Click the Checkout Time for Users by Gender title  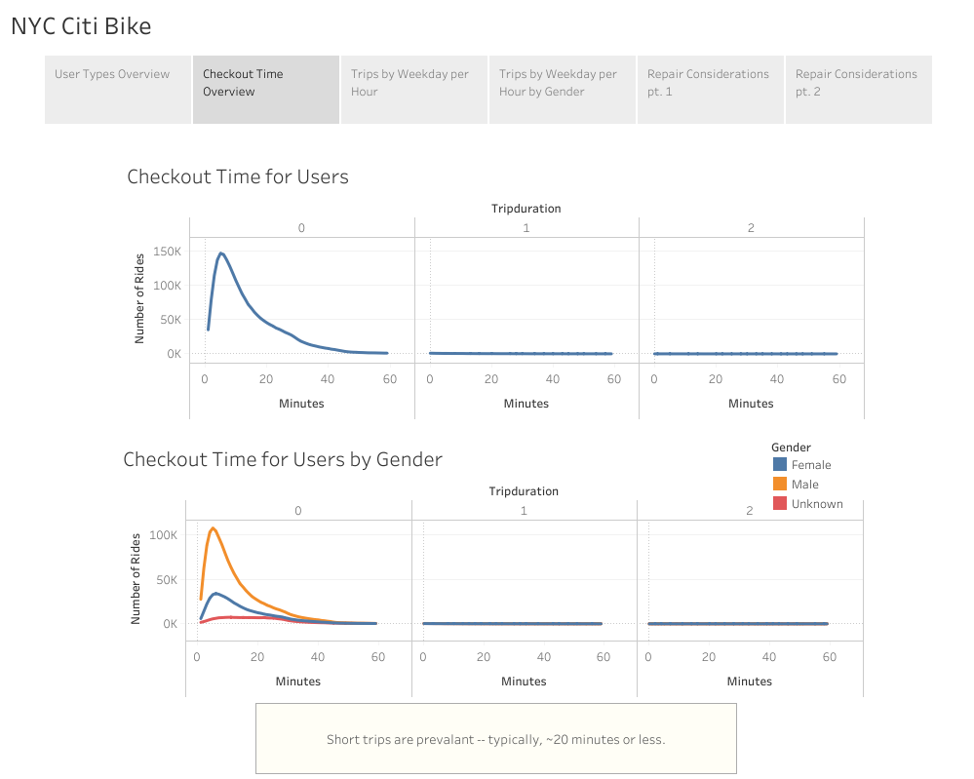coord(283,459)
